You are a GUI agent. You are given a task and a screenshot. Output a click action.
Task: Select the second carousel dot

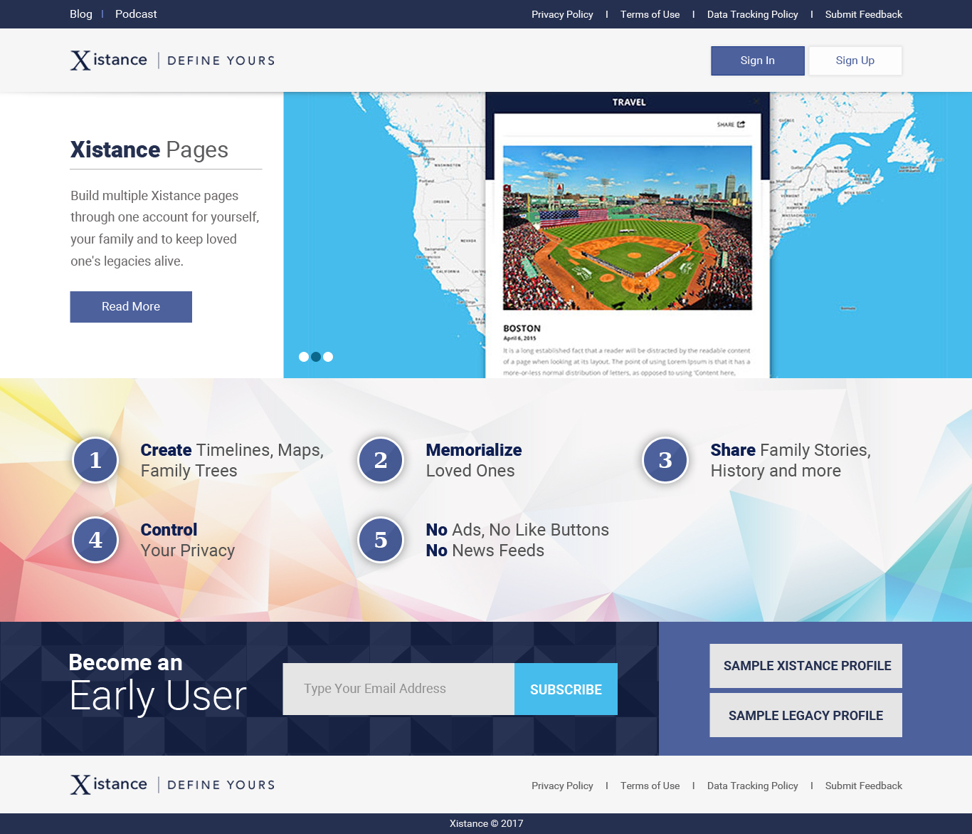(316, 357)
